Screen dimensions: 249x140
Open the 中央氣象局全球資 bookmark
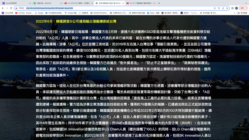coord(54,13)
